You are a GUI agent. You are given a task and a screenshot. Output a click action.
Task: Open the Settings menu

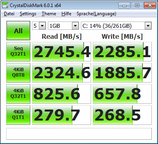click(28, 14)
